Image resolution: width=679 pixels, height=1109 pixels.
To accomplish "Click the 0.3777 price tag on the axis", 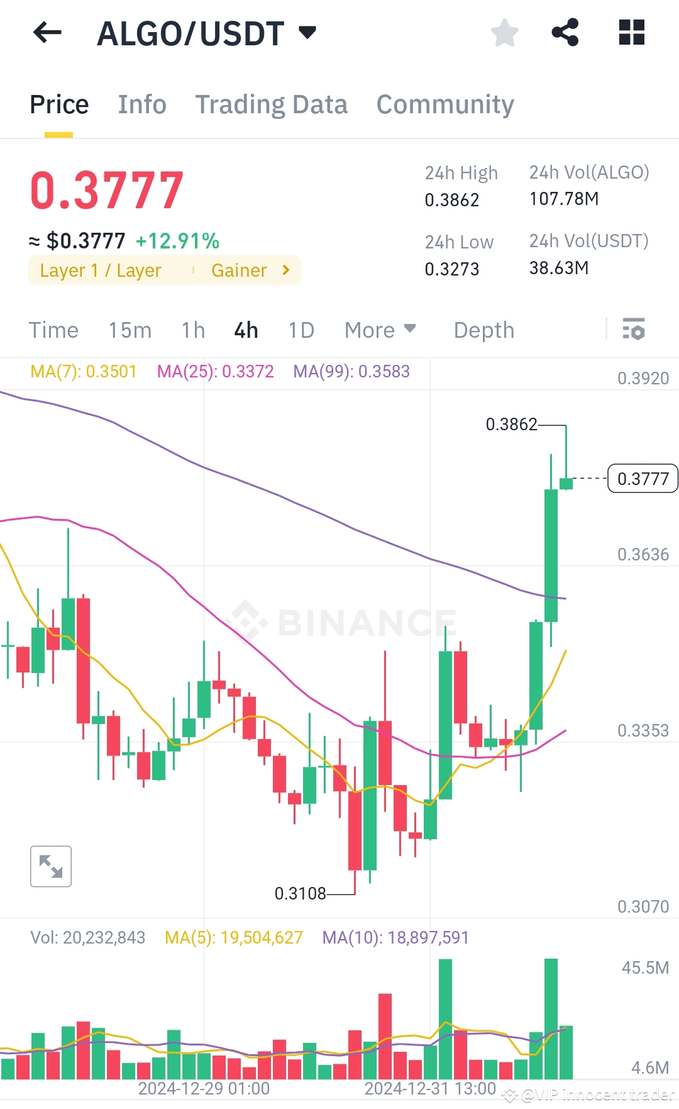I will coord(642,479).
